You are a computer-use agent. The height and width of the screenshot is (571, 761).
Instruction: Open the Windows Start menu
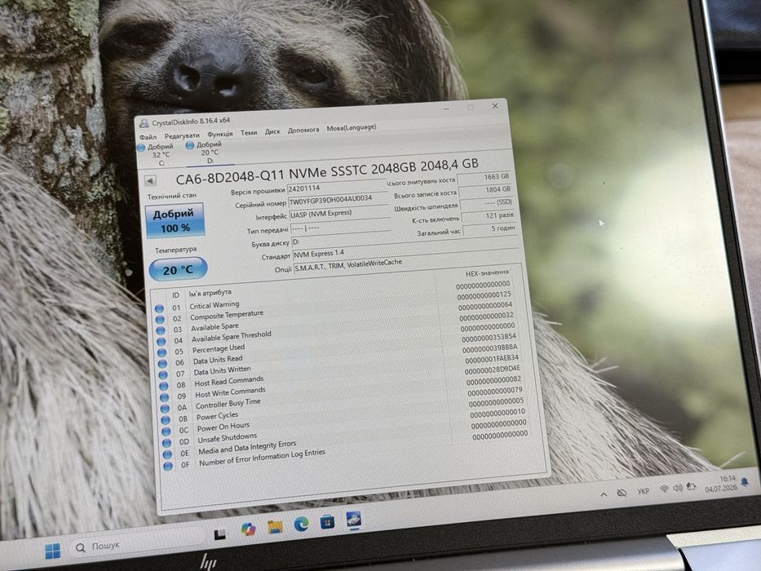(52, 551)
